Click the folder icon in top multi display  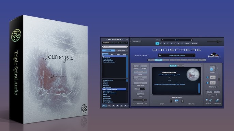[x=163, y=40]
